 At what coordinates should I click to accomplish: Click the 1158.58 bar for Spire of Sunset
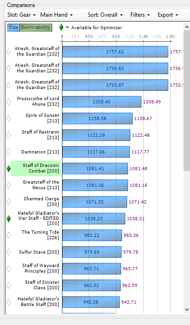point(98,118)
